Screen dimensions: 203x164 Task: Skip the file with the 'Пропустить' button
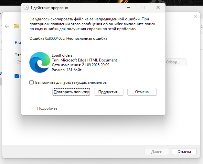click(x=109, y=92)
